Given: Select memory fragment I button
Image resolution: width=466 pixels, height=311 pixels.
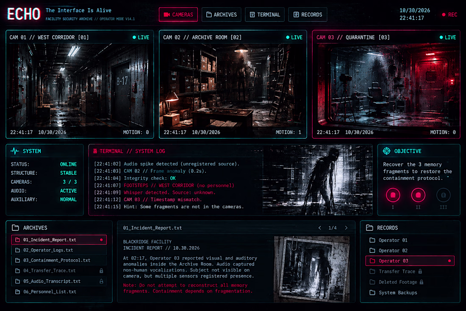Looking at the screenshot, I should tap(393, 195).
